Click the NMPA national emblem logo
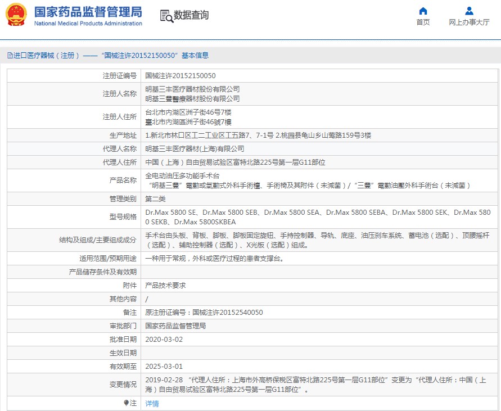The height and width of the screenshot is (411, 501). (16, 15)
